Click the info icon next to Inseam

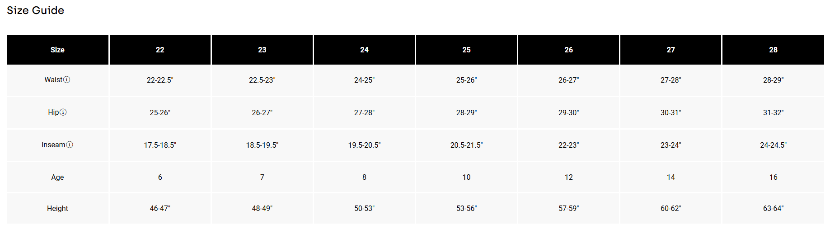(x=70, y=145)
